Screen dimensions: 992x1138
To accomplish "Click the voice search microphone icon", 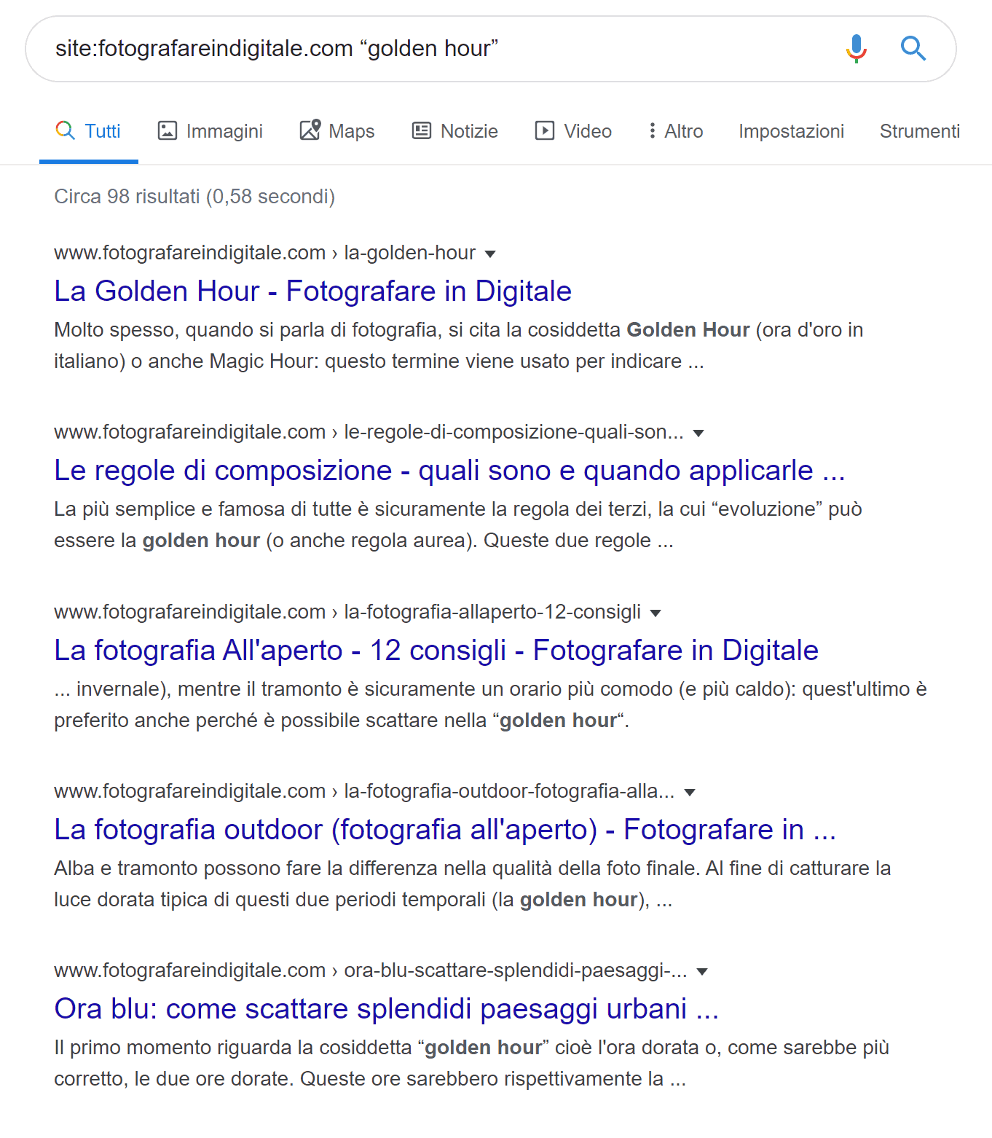I will click(x=857, y=49).
